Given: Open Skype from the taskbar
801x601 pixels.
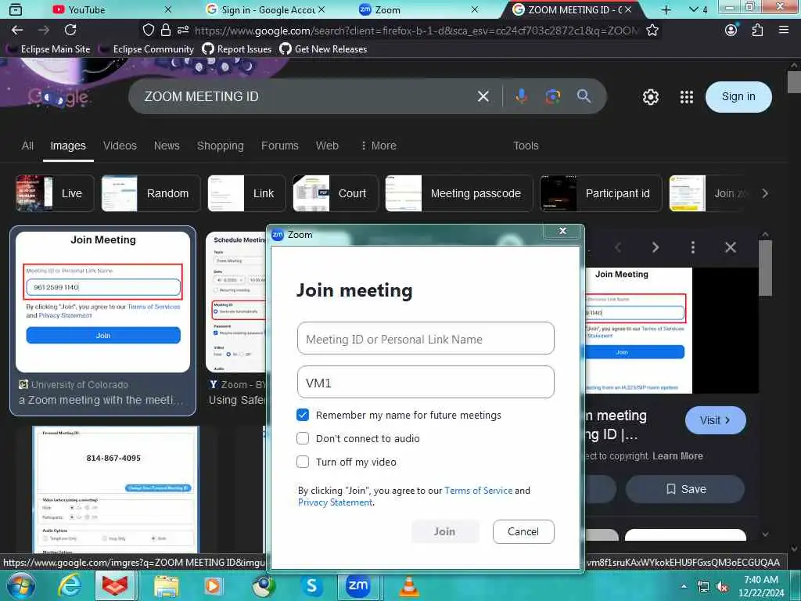Looking at the screenshot, I should point(311,585).
